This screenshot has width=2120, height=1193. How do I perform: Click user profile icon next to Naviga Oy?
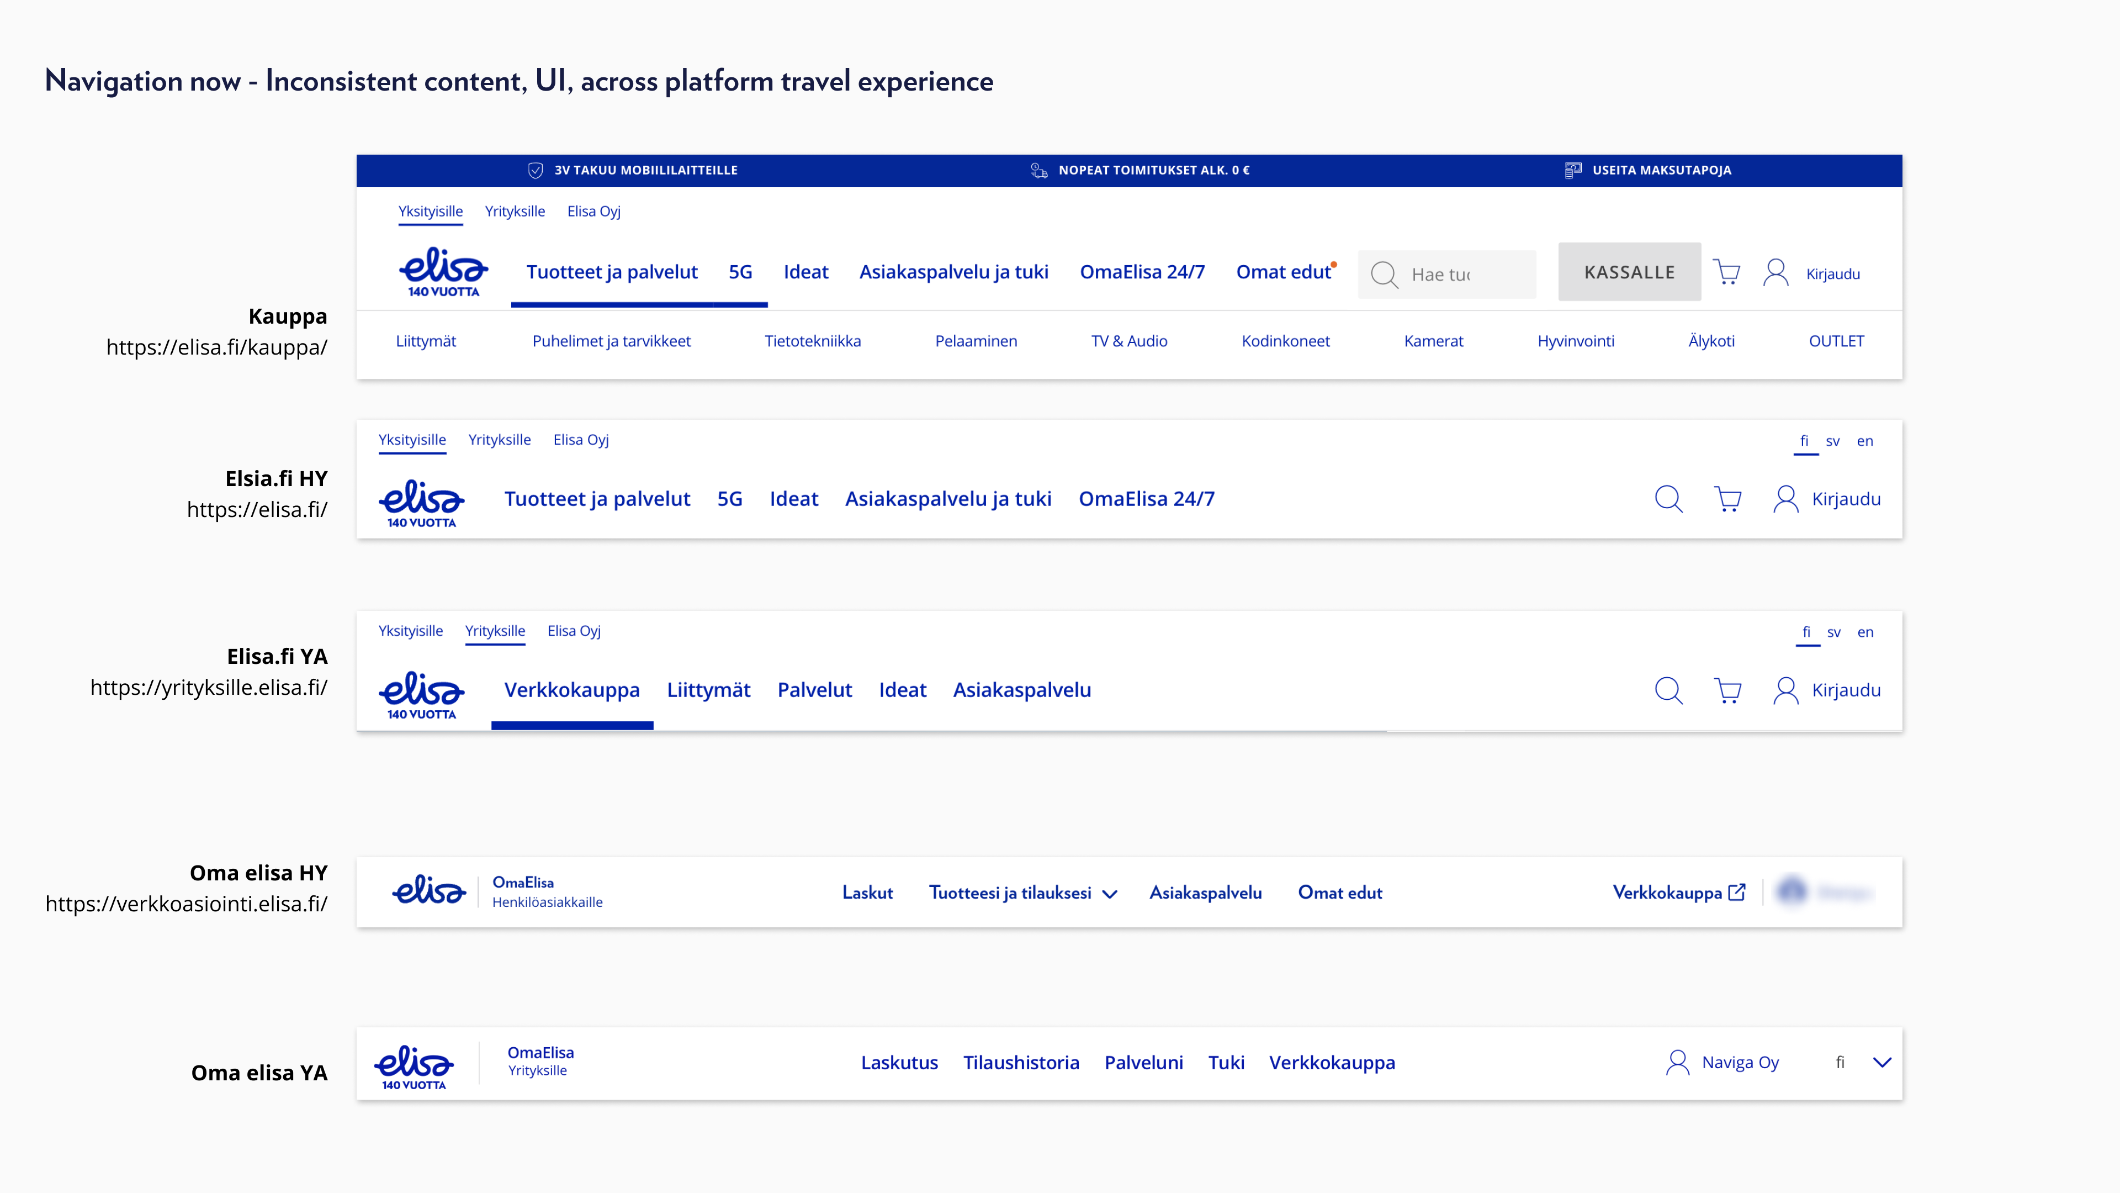click(x=1677, y=1062)
